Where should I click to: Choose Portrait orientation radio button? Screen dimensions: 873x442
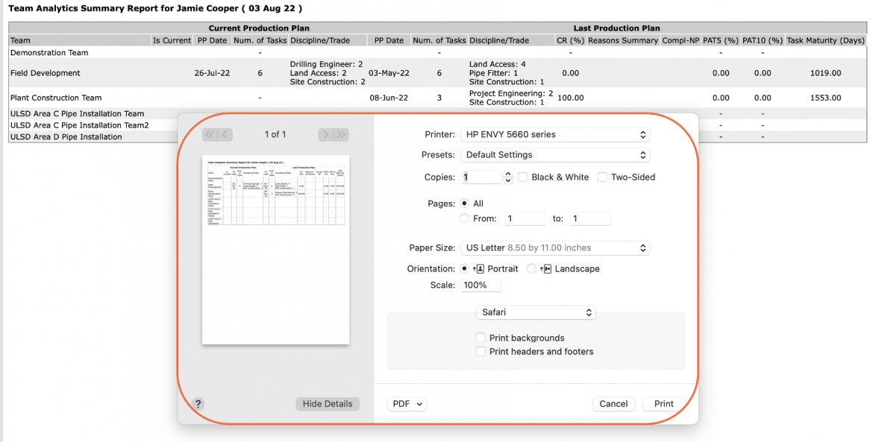click(x=464, y=268)
